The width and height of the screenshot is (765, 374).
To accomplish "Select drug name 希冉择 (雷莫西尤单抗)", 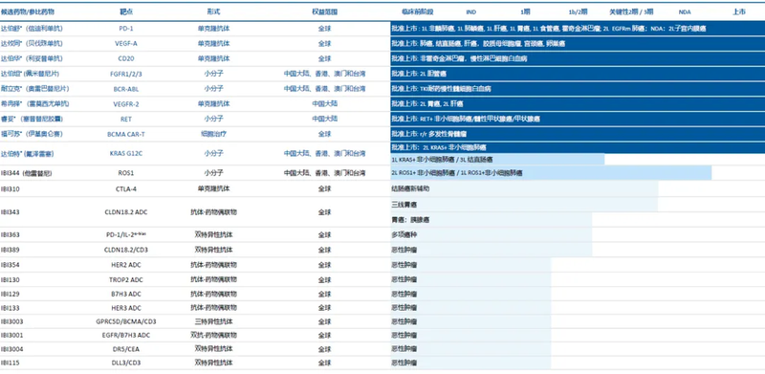I will tap(34, 104).
